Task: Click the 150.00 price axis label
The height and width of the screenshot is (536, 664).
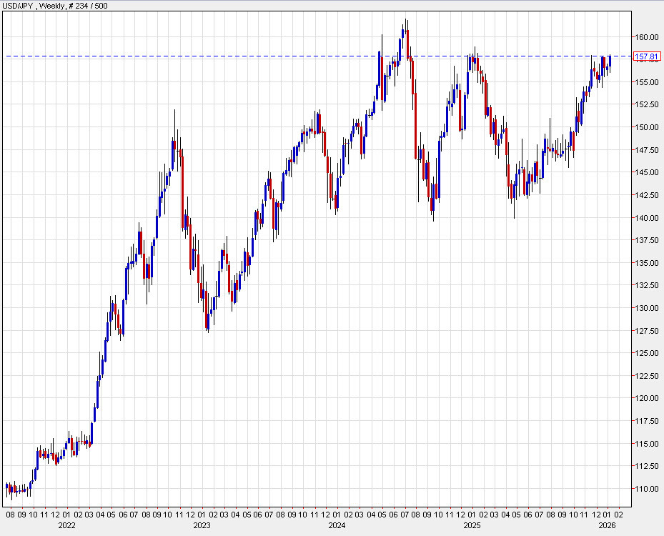Action: (648, 126)
